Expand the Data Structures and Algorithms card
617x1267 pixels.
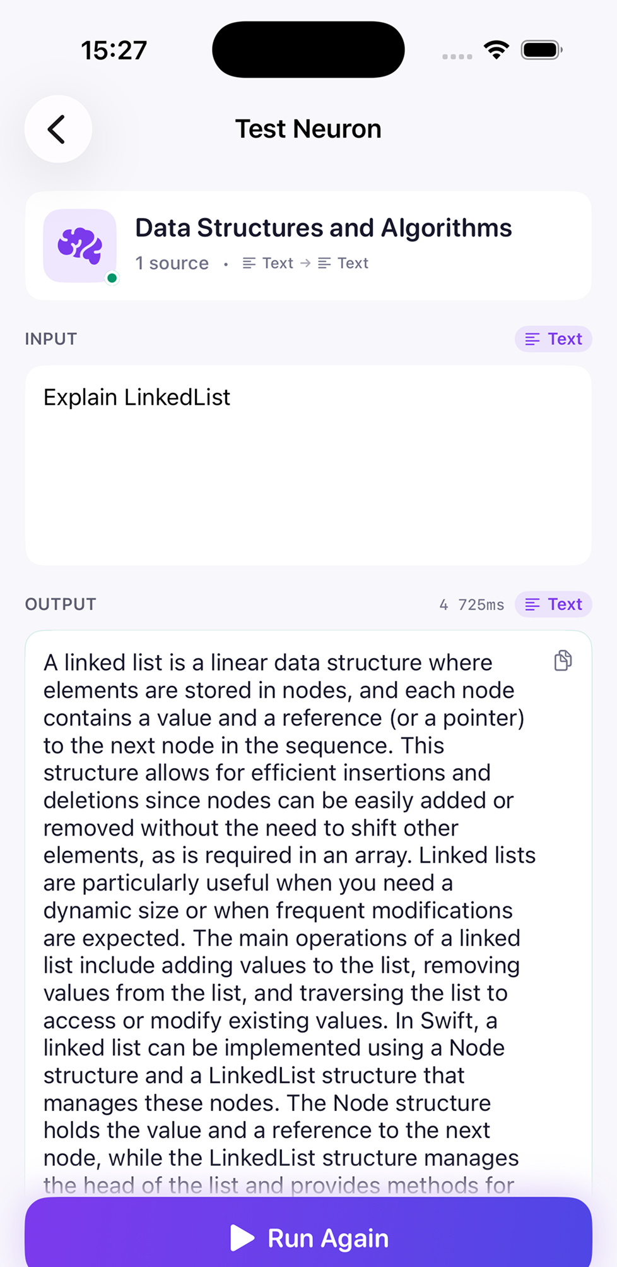pyautogui.click(x=308, y=245)
